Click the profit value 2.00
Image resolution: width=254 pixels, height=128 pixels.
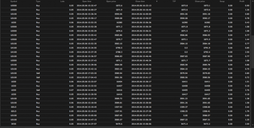(247, 124)
